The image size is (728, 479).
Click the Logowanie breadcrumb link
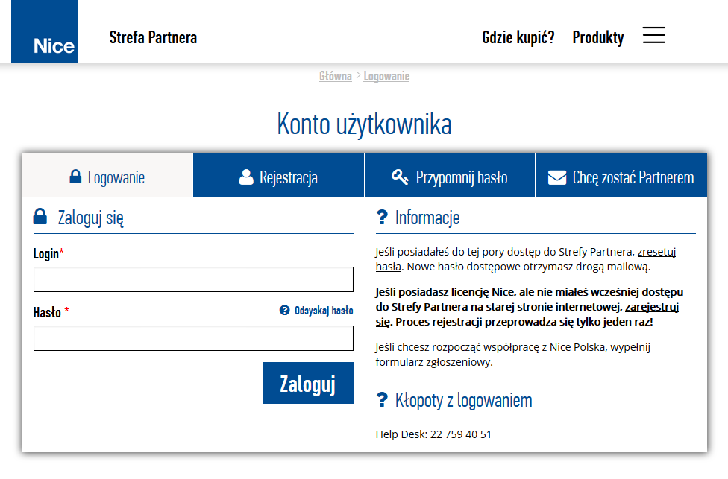click(x=386, y=76)
